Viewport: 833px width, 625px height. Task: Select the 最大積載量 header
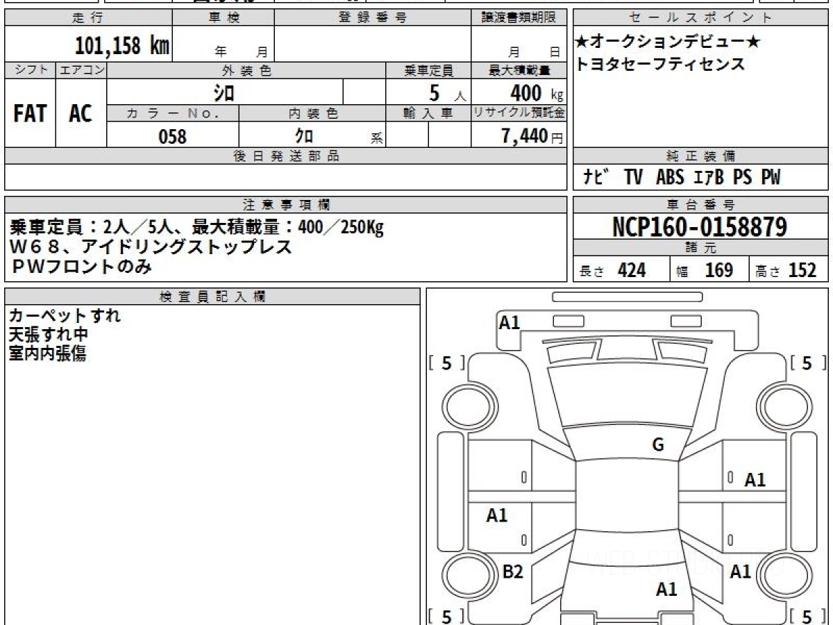519,70
